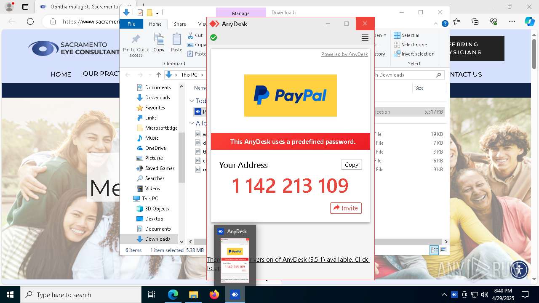539x303 pixels.
Task: Collapse the Today group in file list
Action: [x=192, y=101]
